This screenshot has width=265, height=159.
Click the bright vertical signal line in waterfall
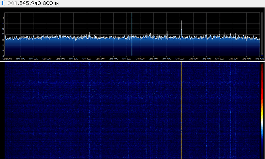181,108
